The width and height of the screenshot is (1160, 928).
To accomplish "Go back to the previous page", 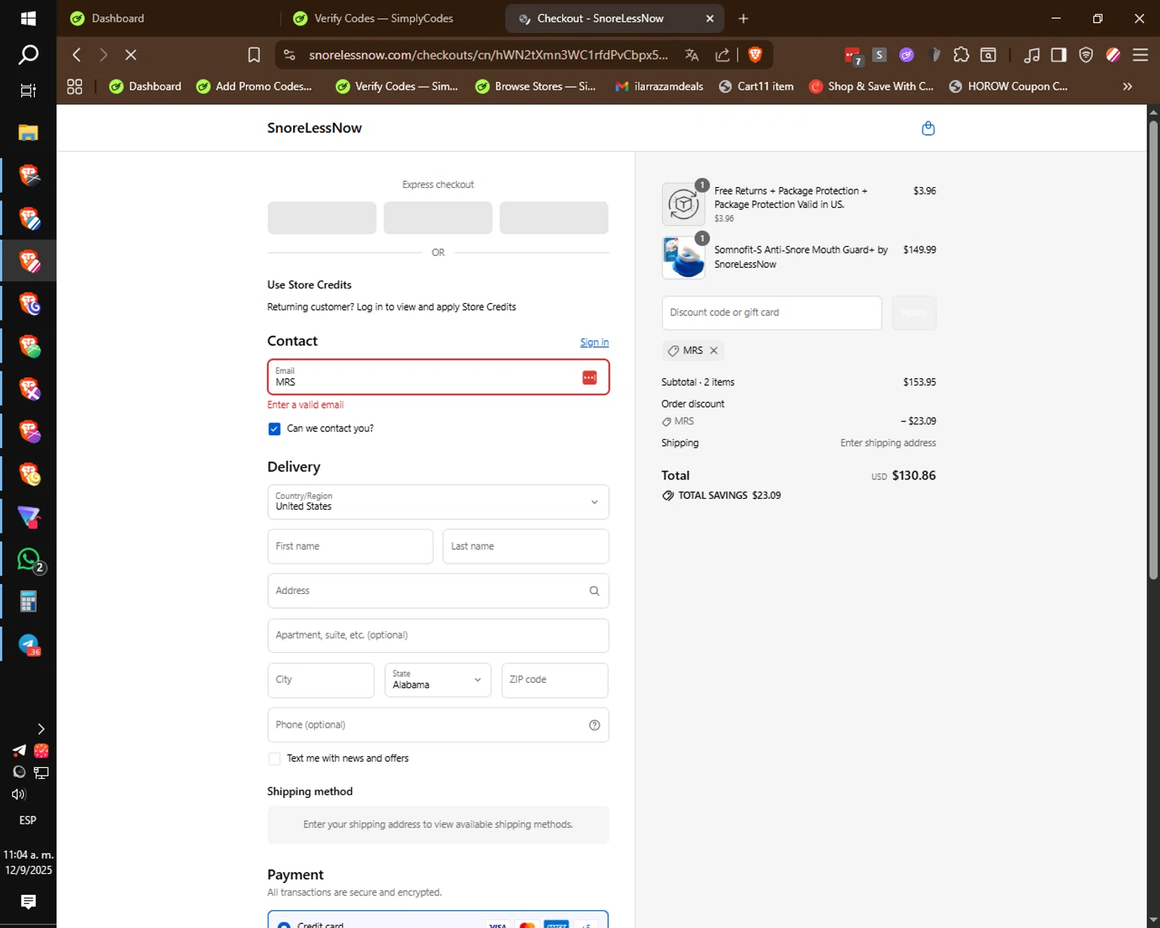I will [x=77, y=55].
